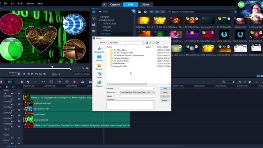Select the Samples library folder
The image size is (263, 148).
click(105, 16)
